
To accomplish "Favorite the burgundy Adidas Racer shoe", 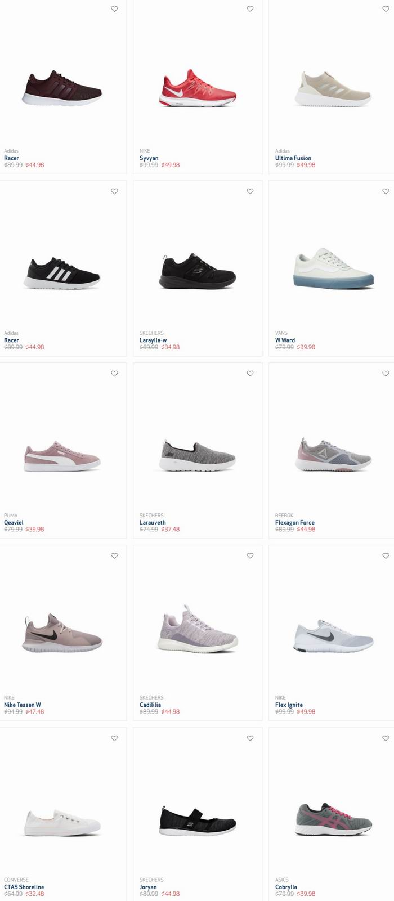I will point(115,9).
